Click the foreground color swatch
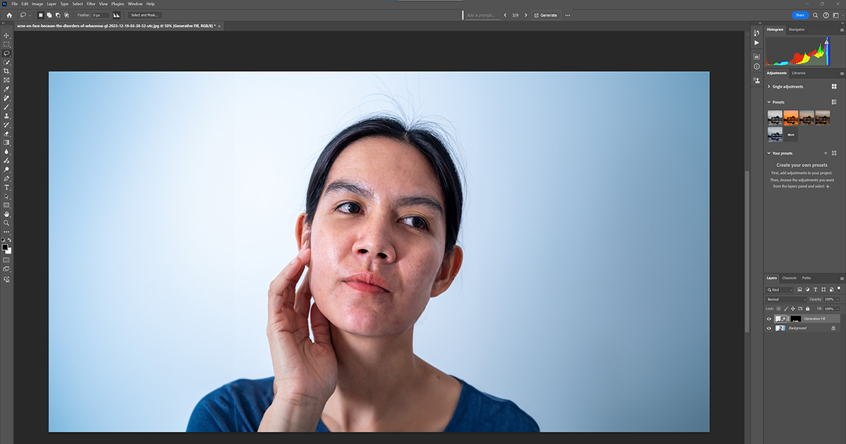 point(5,247)
